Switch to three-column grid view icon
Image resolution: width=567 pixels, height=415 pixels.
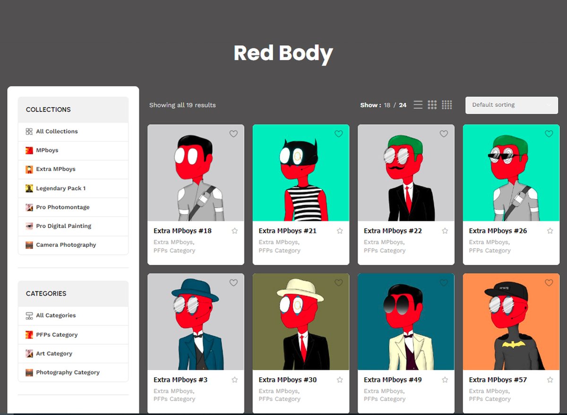point(432,105)
